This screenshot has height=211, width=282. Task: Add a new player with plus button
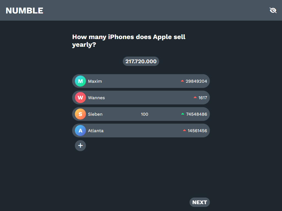point(80,146)
